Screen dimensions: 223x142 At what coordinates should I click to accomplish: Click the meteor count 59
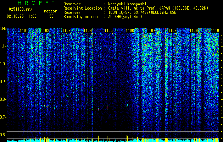tap(51, 16)
